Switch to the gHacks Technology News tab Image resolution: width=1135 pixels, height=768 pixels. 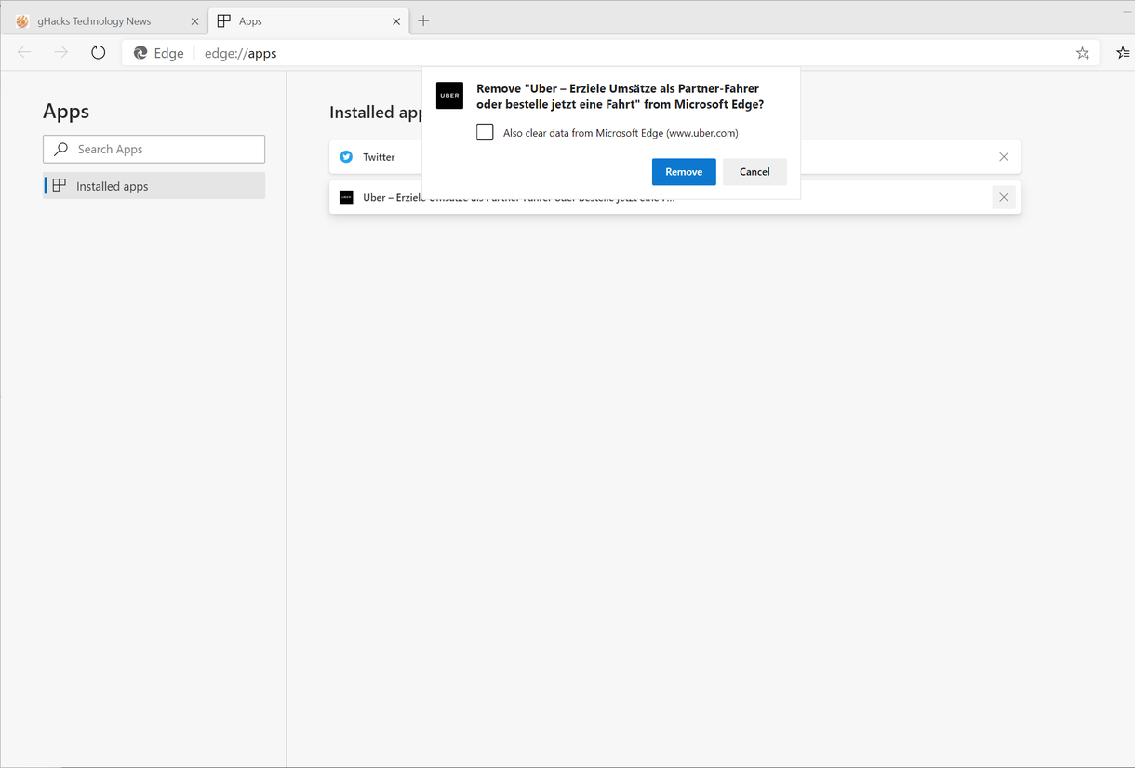click(x=106, y=20)
